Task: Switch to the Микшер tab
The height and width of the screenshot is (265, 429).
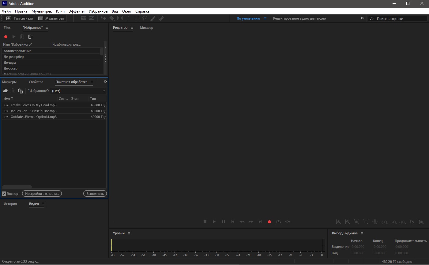Action: 146,28
